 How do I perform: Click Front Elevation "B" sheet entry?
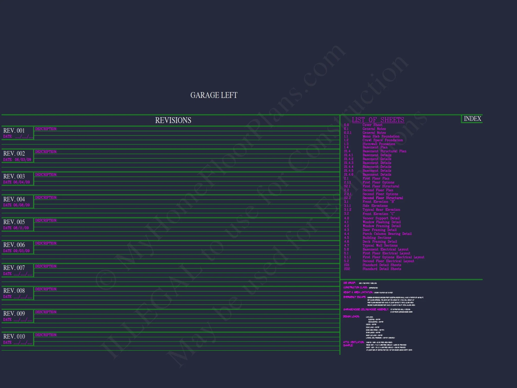point(378,202)
